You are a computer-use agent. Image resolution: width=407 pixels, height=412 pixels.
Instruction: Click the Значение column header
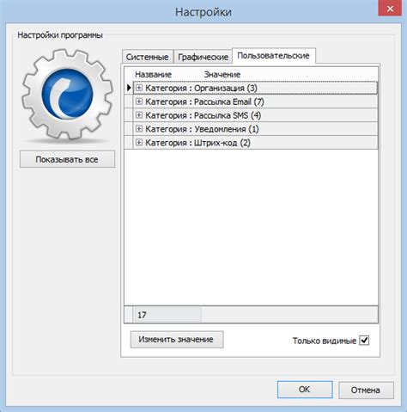click(222, 75)
